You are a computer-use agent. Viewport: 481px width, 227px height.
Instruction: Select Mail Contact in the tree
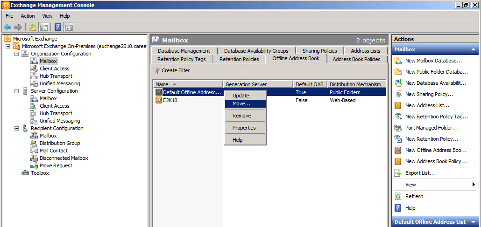(x=54, y=151)
